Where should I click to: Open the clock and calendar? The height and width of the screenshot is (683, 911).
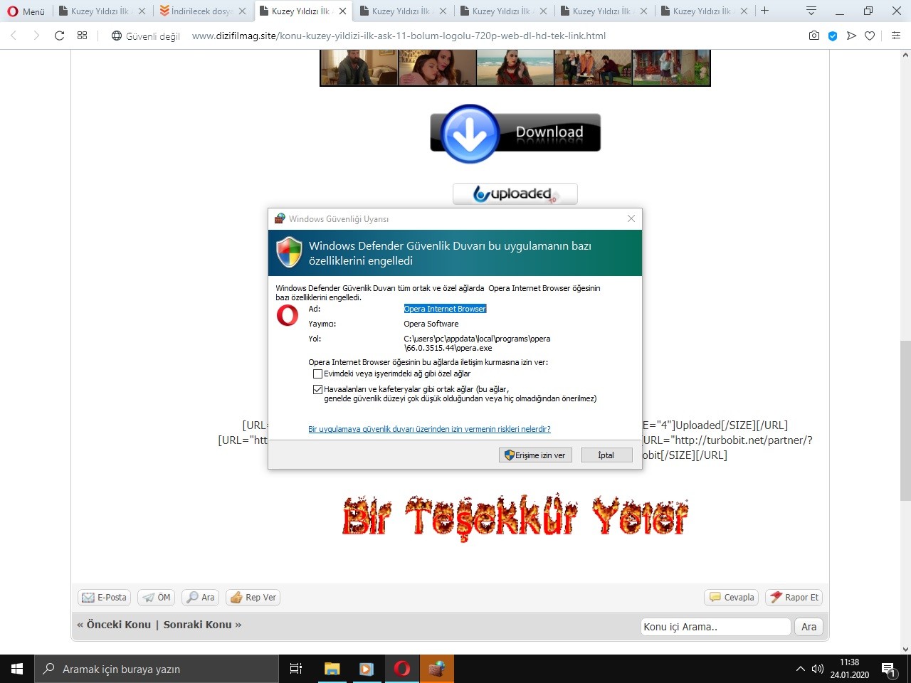click(x=850, y=669)
